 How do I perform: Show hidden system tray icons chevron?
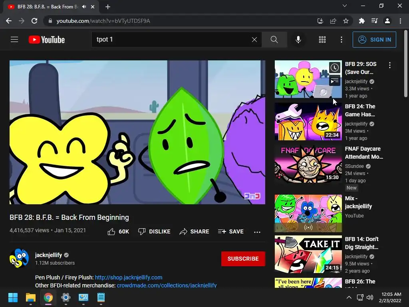(x=349, y=297)
